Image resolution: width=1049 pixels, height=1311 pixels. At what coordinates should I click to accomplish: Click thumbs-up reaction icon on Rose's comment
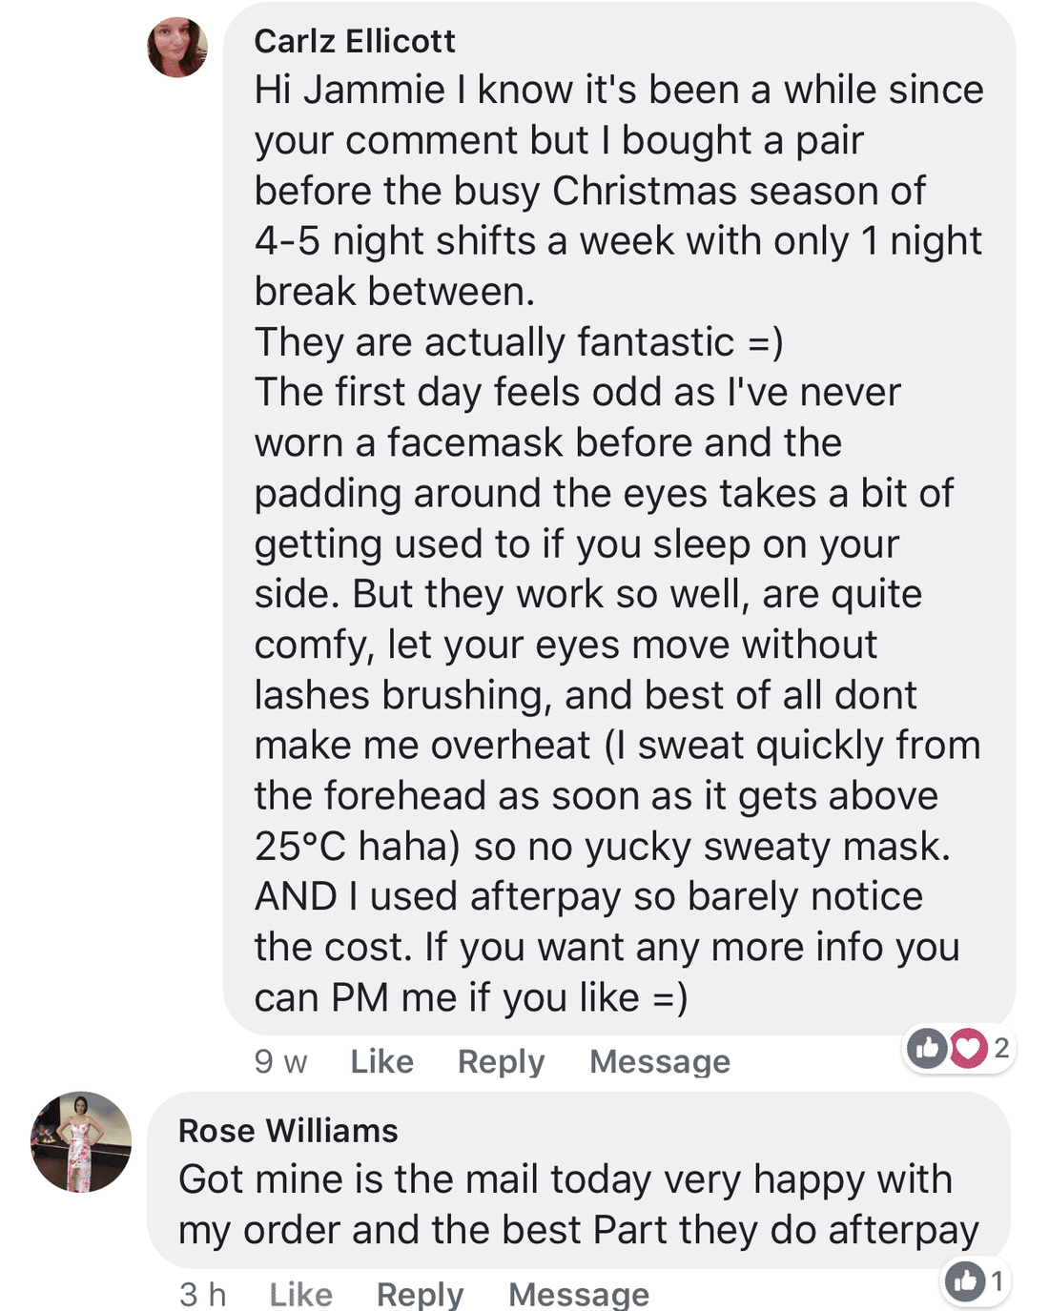point(965,1281)
